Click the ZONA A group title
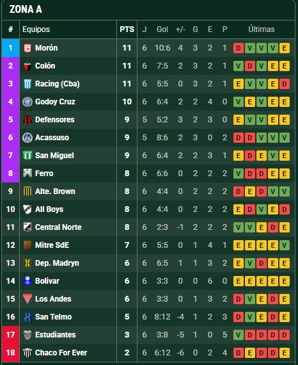The image size is (298, 365). point(26,10)
